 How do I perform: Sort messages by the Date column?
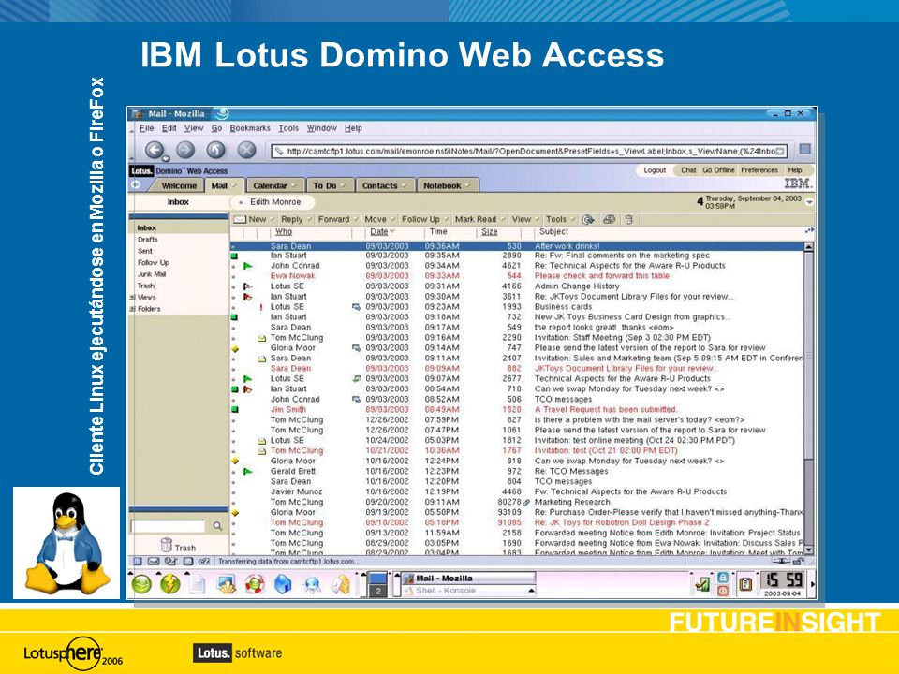379,232
